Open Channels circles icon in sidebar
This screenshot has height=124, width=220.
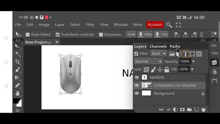pos(214,72)
